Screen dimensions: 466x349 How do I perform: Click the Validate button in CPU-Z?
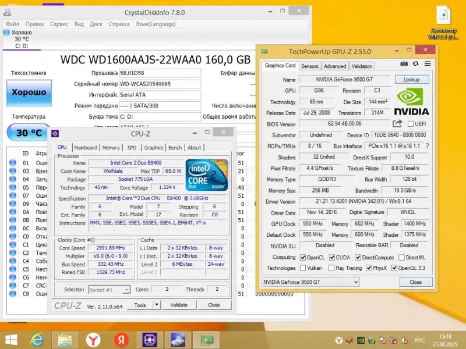[179, 305]
